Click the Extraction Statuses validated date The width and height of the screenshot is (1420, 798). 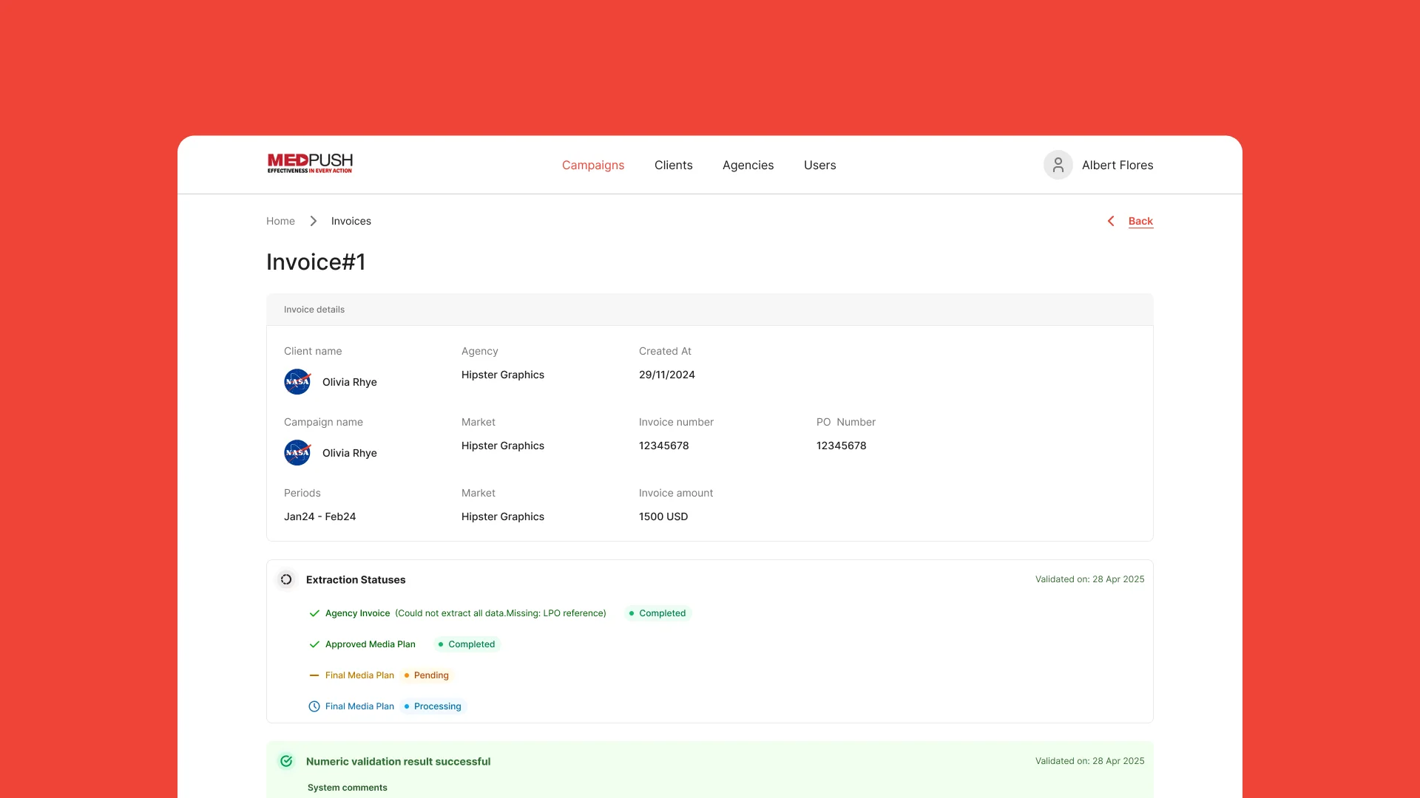click(x=1090, y=579)
